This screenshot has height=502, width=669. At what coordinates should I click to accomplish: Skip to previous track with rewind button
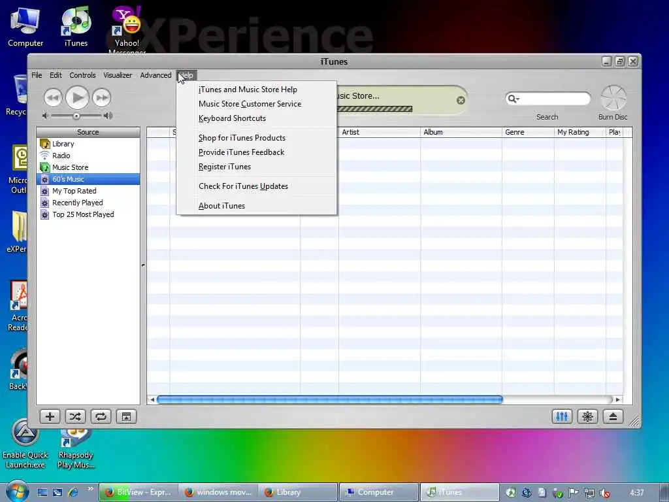coord(53,98)
